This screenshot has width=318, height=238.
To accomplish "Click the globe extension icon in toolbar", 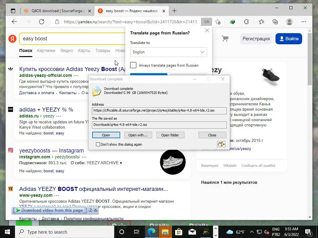I will click(x=233, y=22).
